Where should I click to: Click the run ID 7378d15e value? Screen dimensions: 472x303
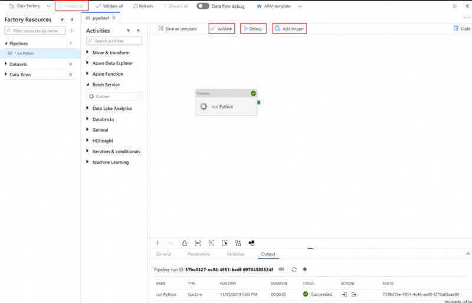point(421,294)
